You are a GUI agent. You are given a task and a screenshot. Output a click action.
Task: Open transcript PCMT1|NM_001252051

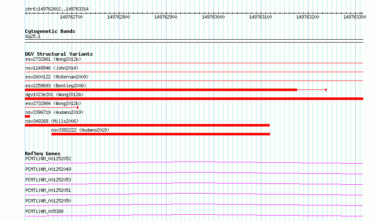pyautogui.click(x=48, y=190)
